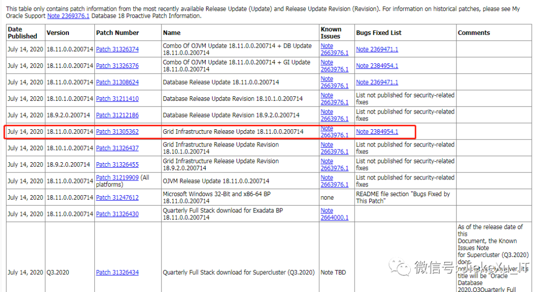Open Note 2384954.1 in Patch 31326376 row

click(377, 66)
